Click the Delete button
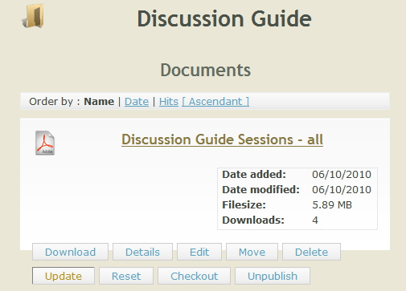This screenshot has width=406, height=291. 311,252
